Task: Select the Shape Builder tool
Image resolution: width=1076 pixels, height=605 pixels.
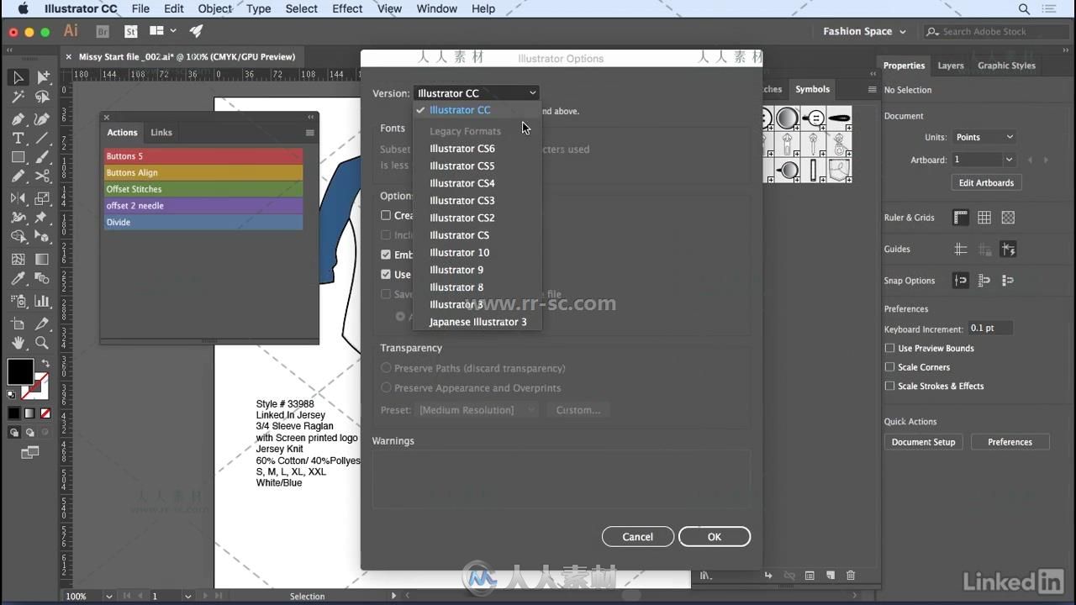Action: tap(18, 238)
